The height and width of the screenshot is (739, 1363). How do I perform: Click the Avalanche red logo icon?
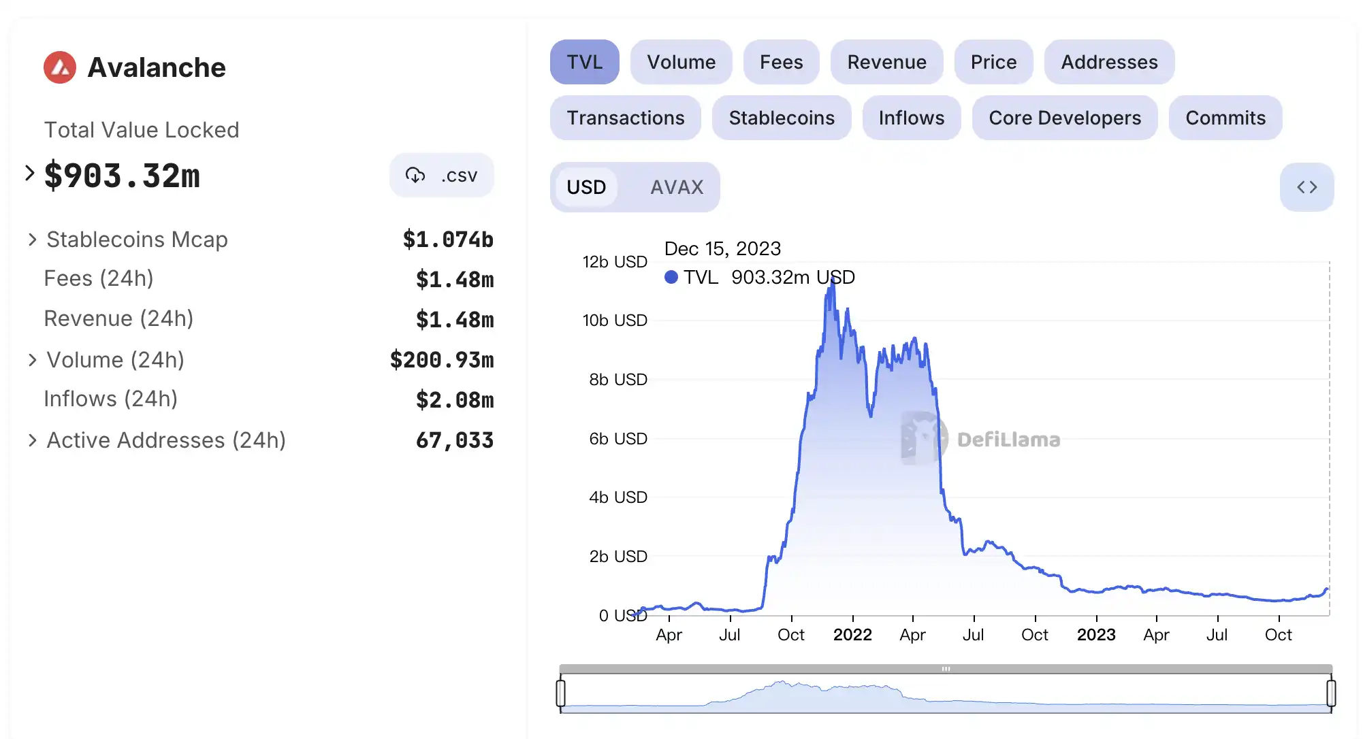coord(60,67)
